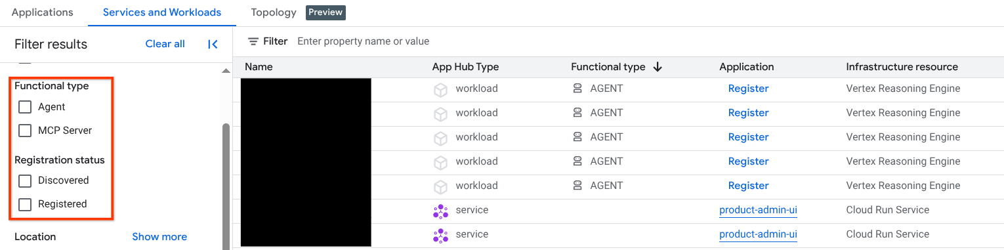Click Vertex Reasoning Engine in the topmost row
This screenshot has height=250, width=1004.
(903, 89)
